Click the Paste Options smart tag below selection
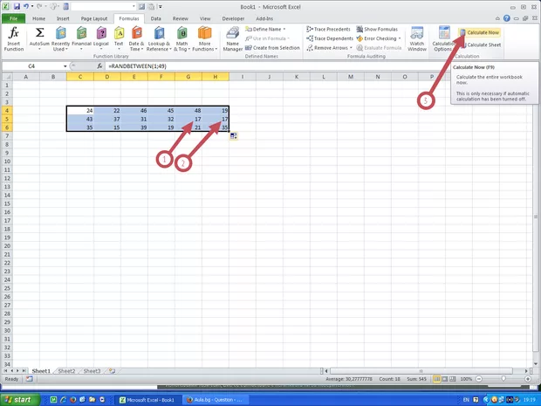Image resolution: width=541 pixels, height=406 pixels. (234, 136)
